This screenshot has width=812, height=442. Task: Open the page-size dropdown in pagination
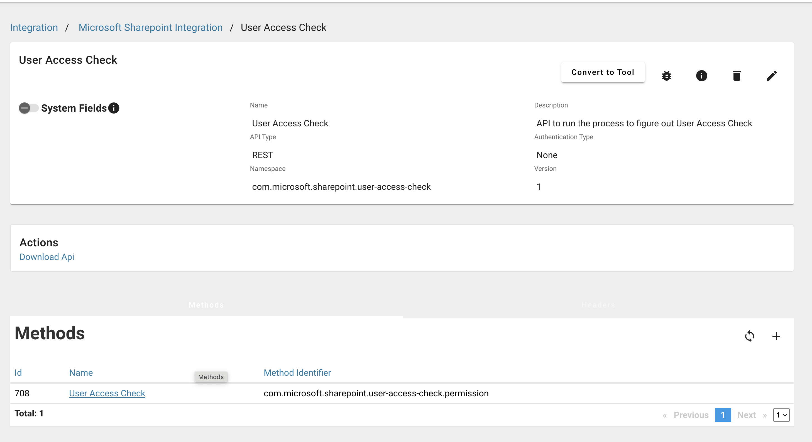(781, 415)
